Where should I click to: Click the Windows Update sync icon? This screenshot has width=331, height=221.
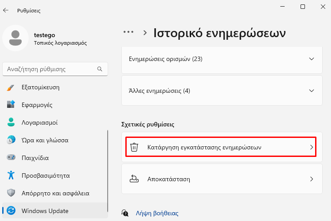[11, 211]
